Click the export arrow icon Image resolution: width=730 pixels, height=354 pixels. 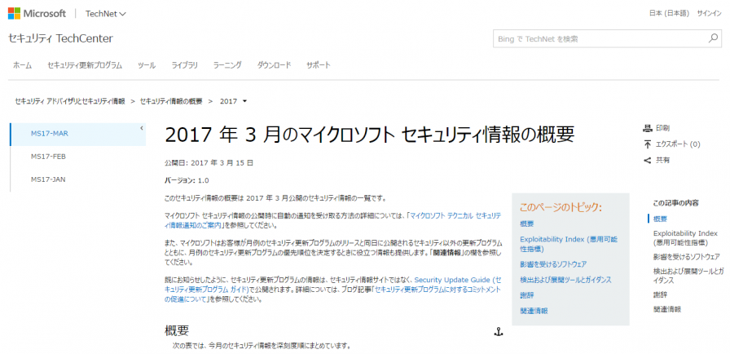(x=647, y=144)
